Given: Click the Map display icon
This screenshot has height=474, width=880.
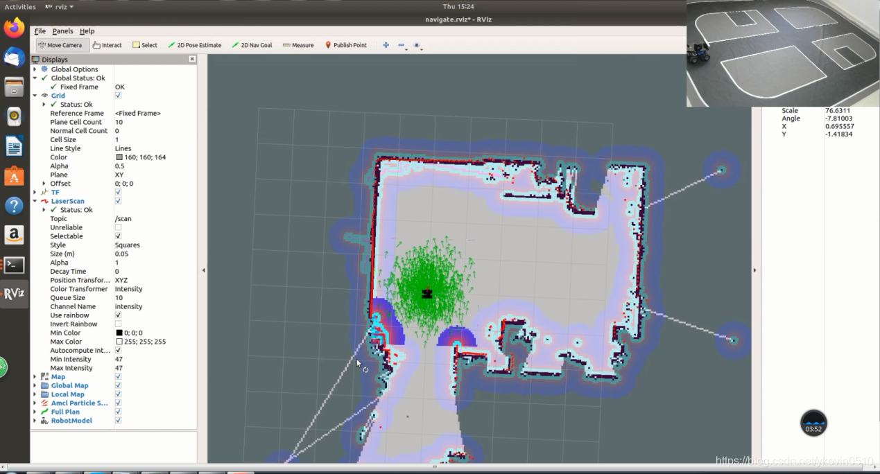Looking at the screenshot, I should click(x=45, y=376).
